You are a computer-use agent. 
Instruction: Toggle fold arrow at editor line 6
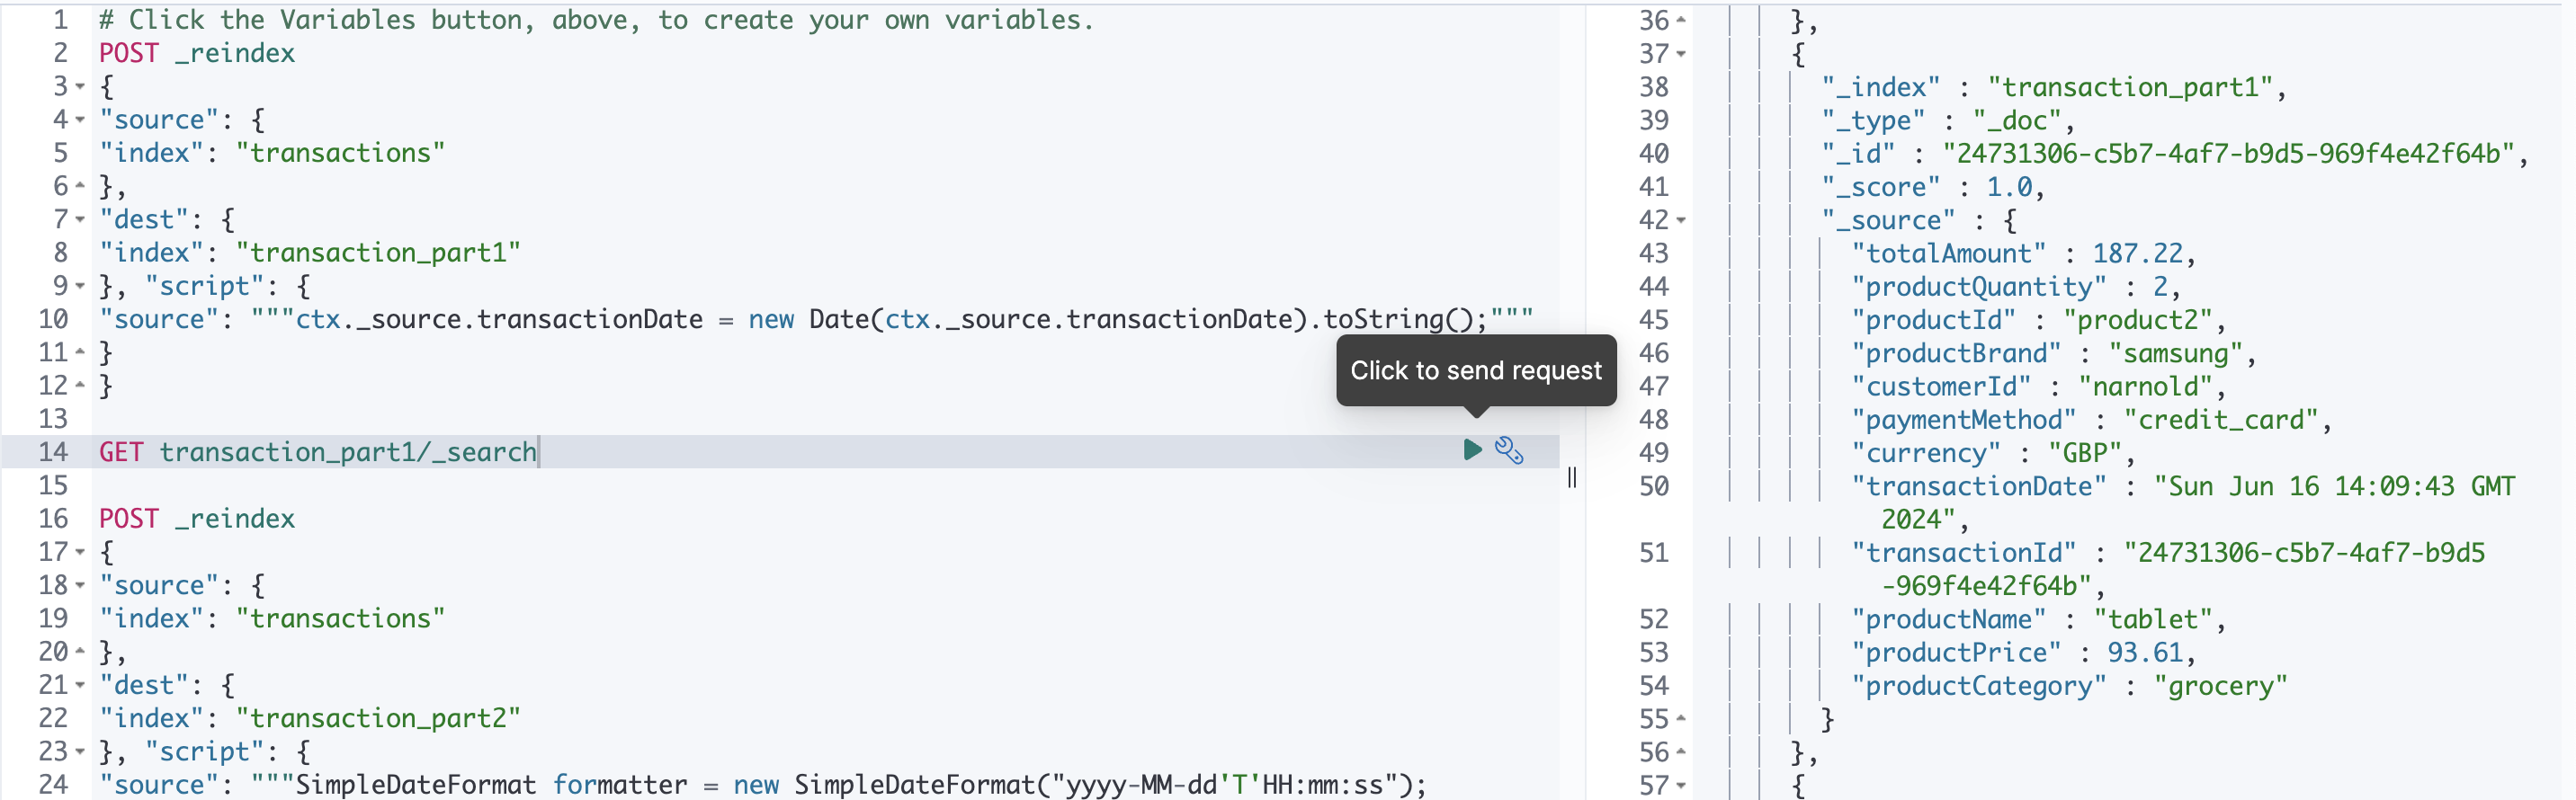(80, 186)
